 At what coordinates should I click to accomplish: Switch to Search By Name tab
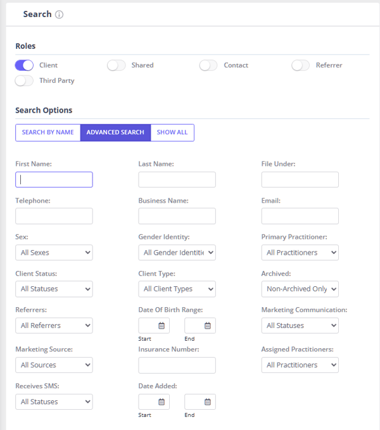tap(48, 132)
